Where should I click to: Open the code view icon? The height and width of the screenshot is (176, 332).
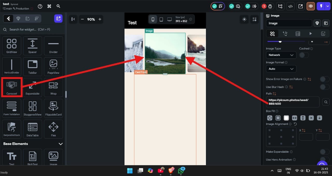(291, 6)
